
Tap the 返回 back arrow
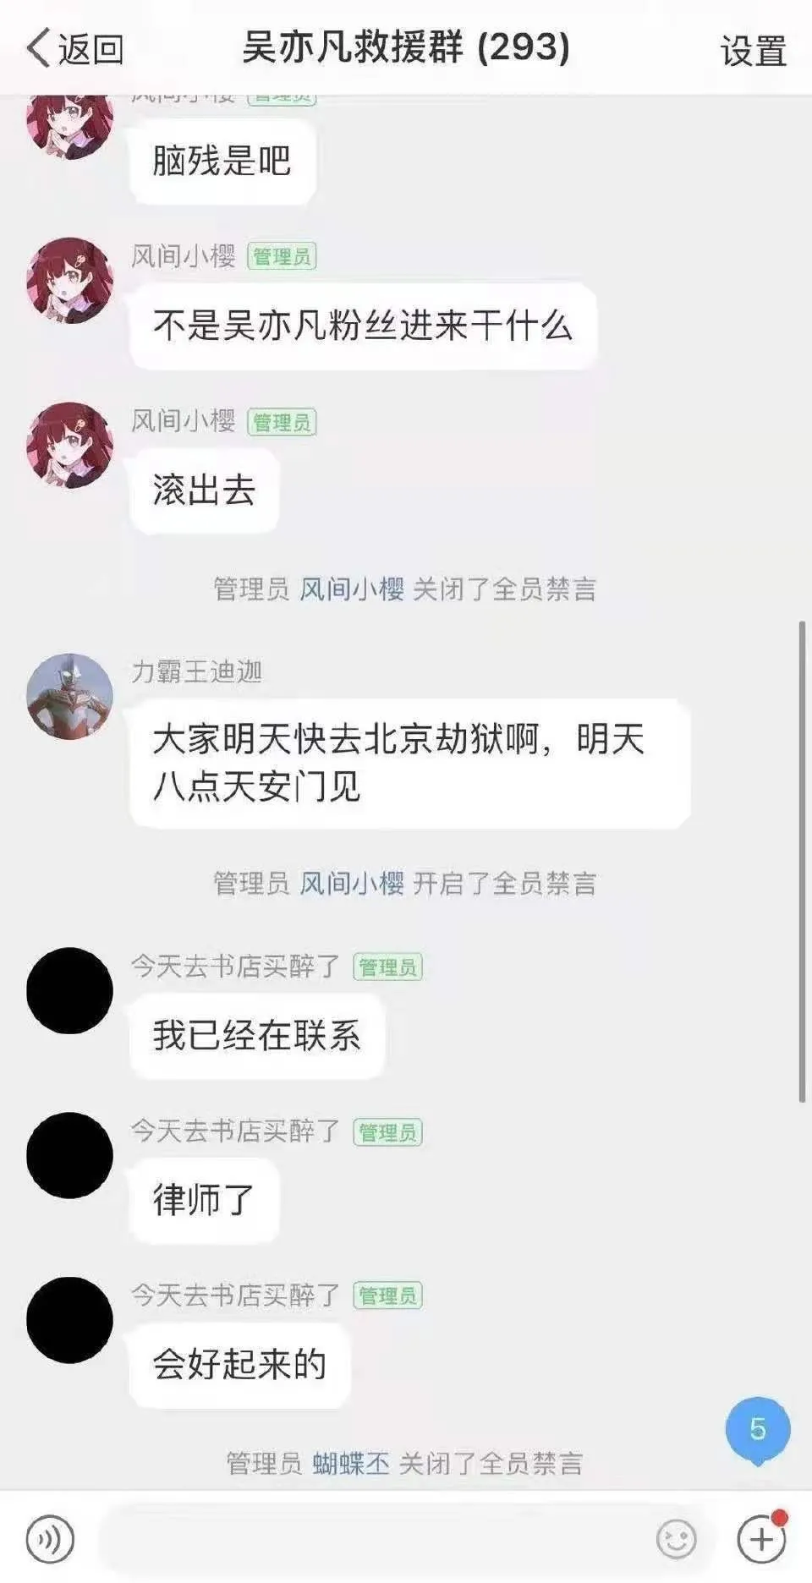pyautogui.click(x=74, y=48)
